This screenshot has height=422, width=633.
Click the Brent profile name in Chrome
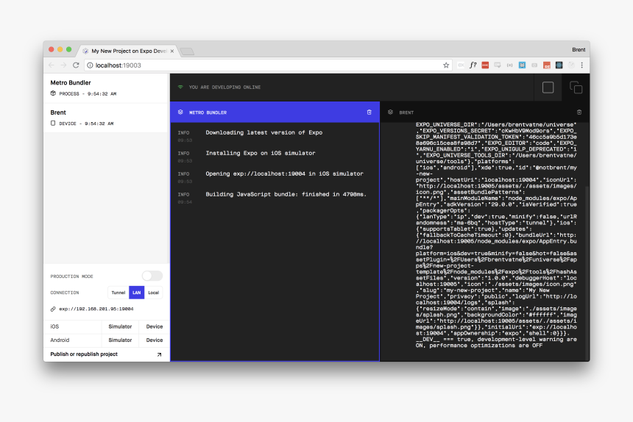(578, 49)
